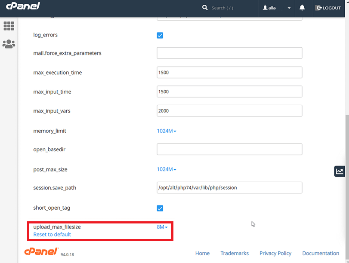Viewport: 349px width, 263px height.
Task: Open the Documentation link in the footer
Action: 321,253
